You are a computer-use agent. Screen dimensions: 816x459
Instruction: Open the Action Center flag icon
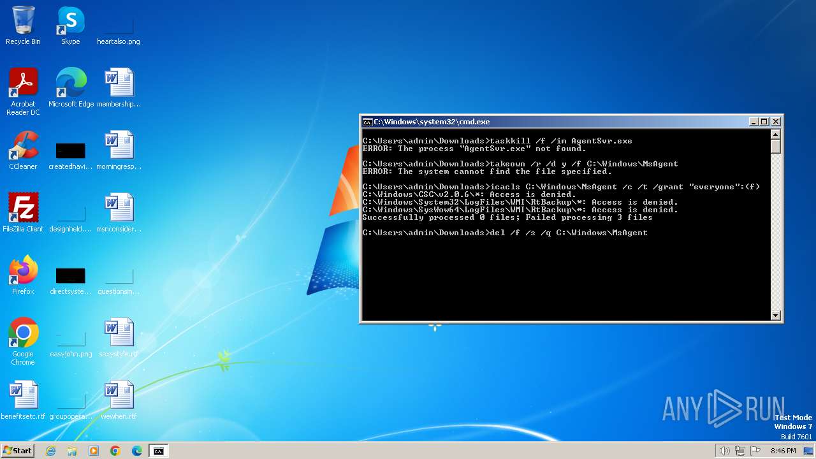point(755,451)
